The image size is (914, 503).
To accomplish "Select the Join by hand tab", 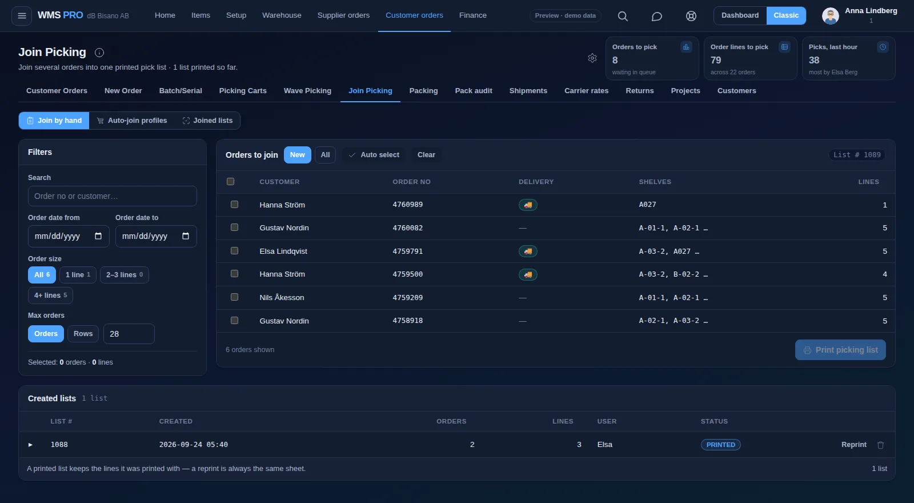I will 54,121.
